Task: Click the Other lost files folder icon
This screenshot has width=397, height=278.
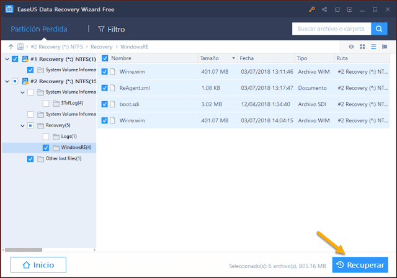Action: [x=40, y=159]
